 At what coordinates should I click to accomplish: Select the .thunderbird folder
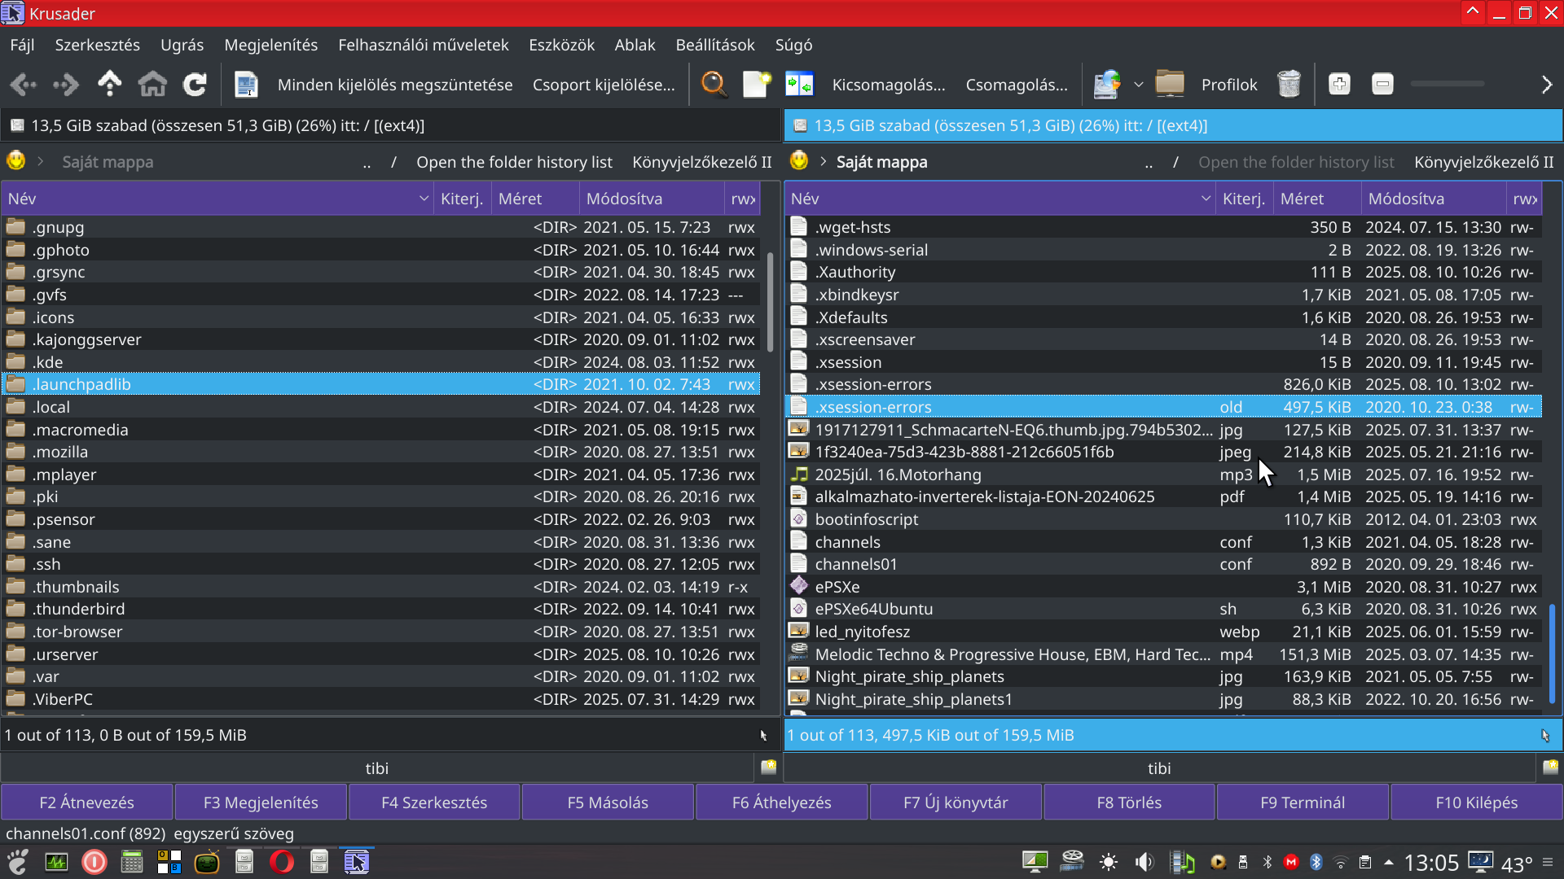point(380,609)
